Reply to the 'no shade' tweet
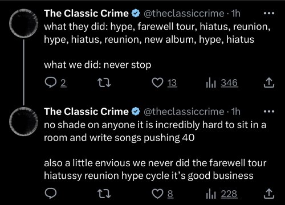 [51, 194]
